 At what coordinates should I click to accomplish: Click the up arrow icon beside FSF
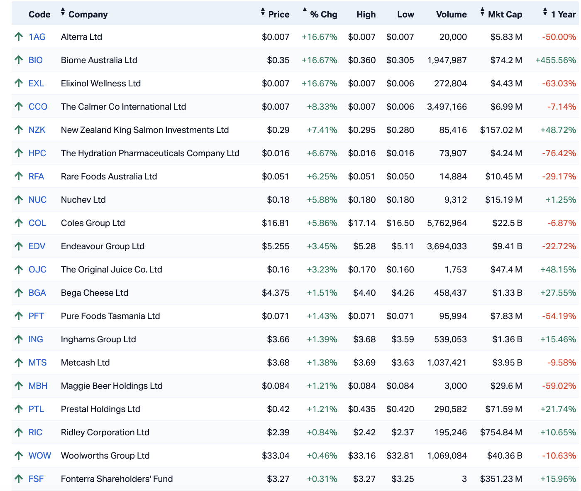click(18, 479)
